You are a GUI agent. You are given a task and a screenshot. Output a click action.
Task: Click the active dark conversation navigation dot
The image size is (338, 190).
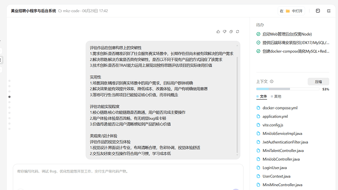point(9,97)
